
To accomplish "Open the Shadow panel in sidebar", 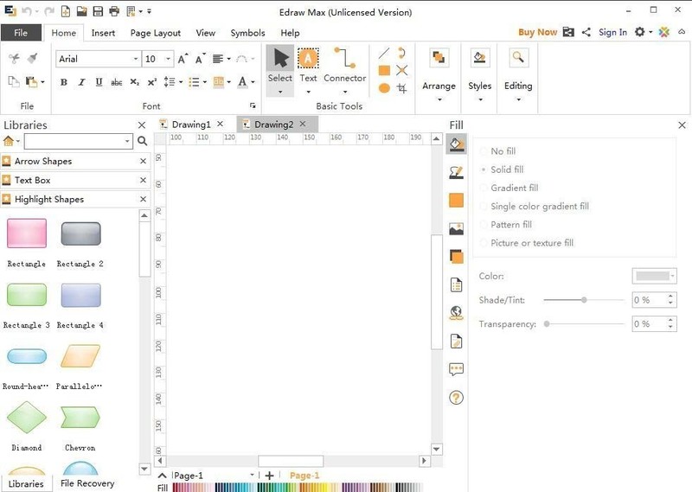I will click(x=456, y=201).
